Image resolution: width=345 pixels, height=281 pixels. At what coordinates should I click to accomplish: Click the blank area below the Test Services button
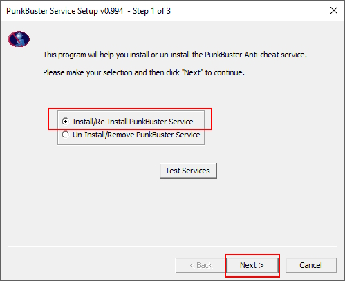coord(188,211)
